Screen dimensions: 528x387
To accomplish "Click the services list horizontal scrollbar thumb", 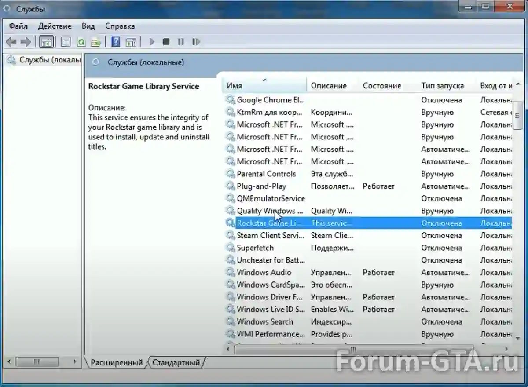I will [353, 350].
